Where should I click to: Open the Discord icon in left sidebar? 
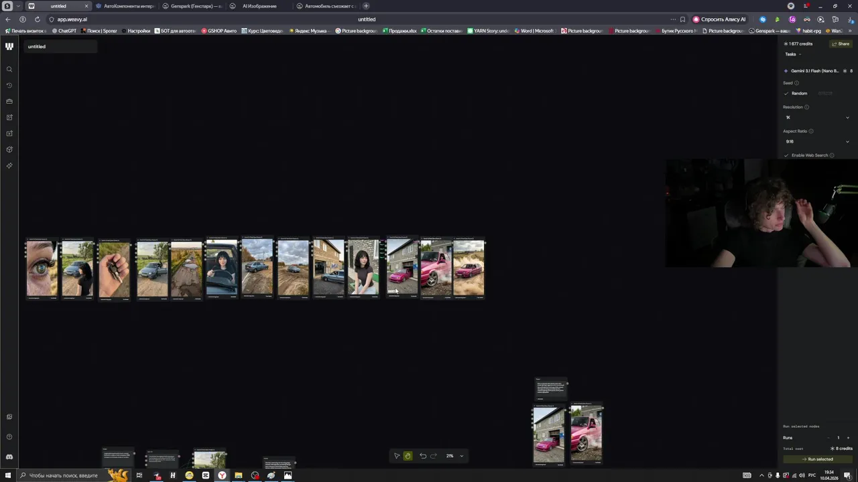pyautogui.click(x=9, y=457)
